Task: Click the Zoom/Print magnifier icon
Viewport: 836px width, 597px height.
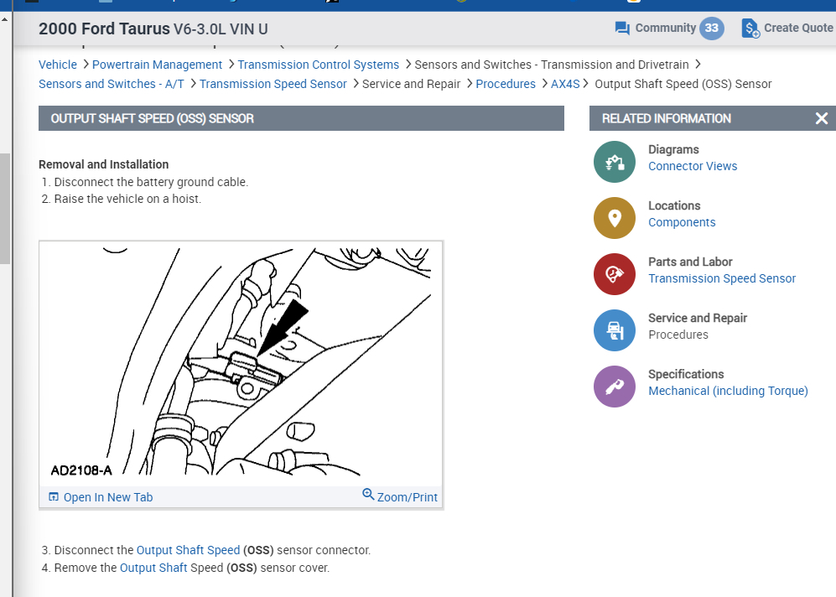Action: [x=368, y=494]
